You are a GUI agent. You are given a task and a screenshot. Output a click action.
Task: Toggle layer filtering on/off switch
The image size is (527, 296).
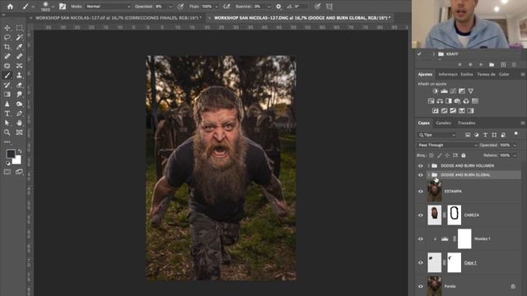coord(515,134)
